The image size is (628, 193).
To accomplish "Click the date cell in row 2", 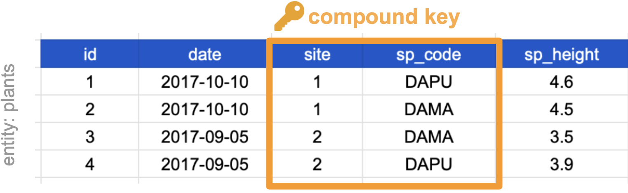I will point(205,109).
